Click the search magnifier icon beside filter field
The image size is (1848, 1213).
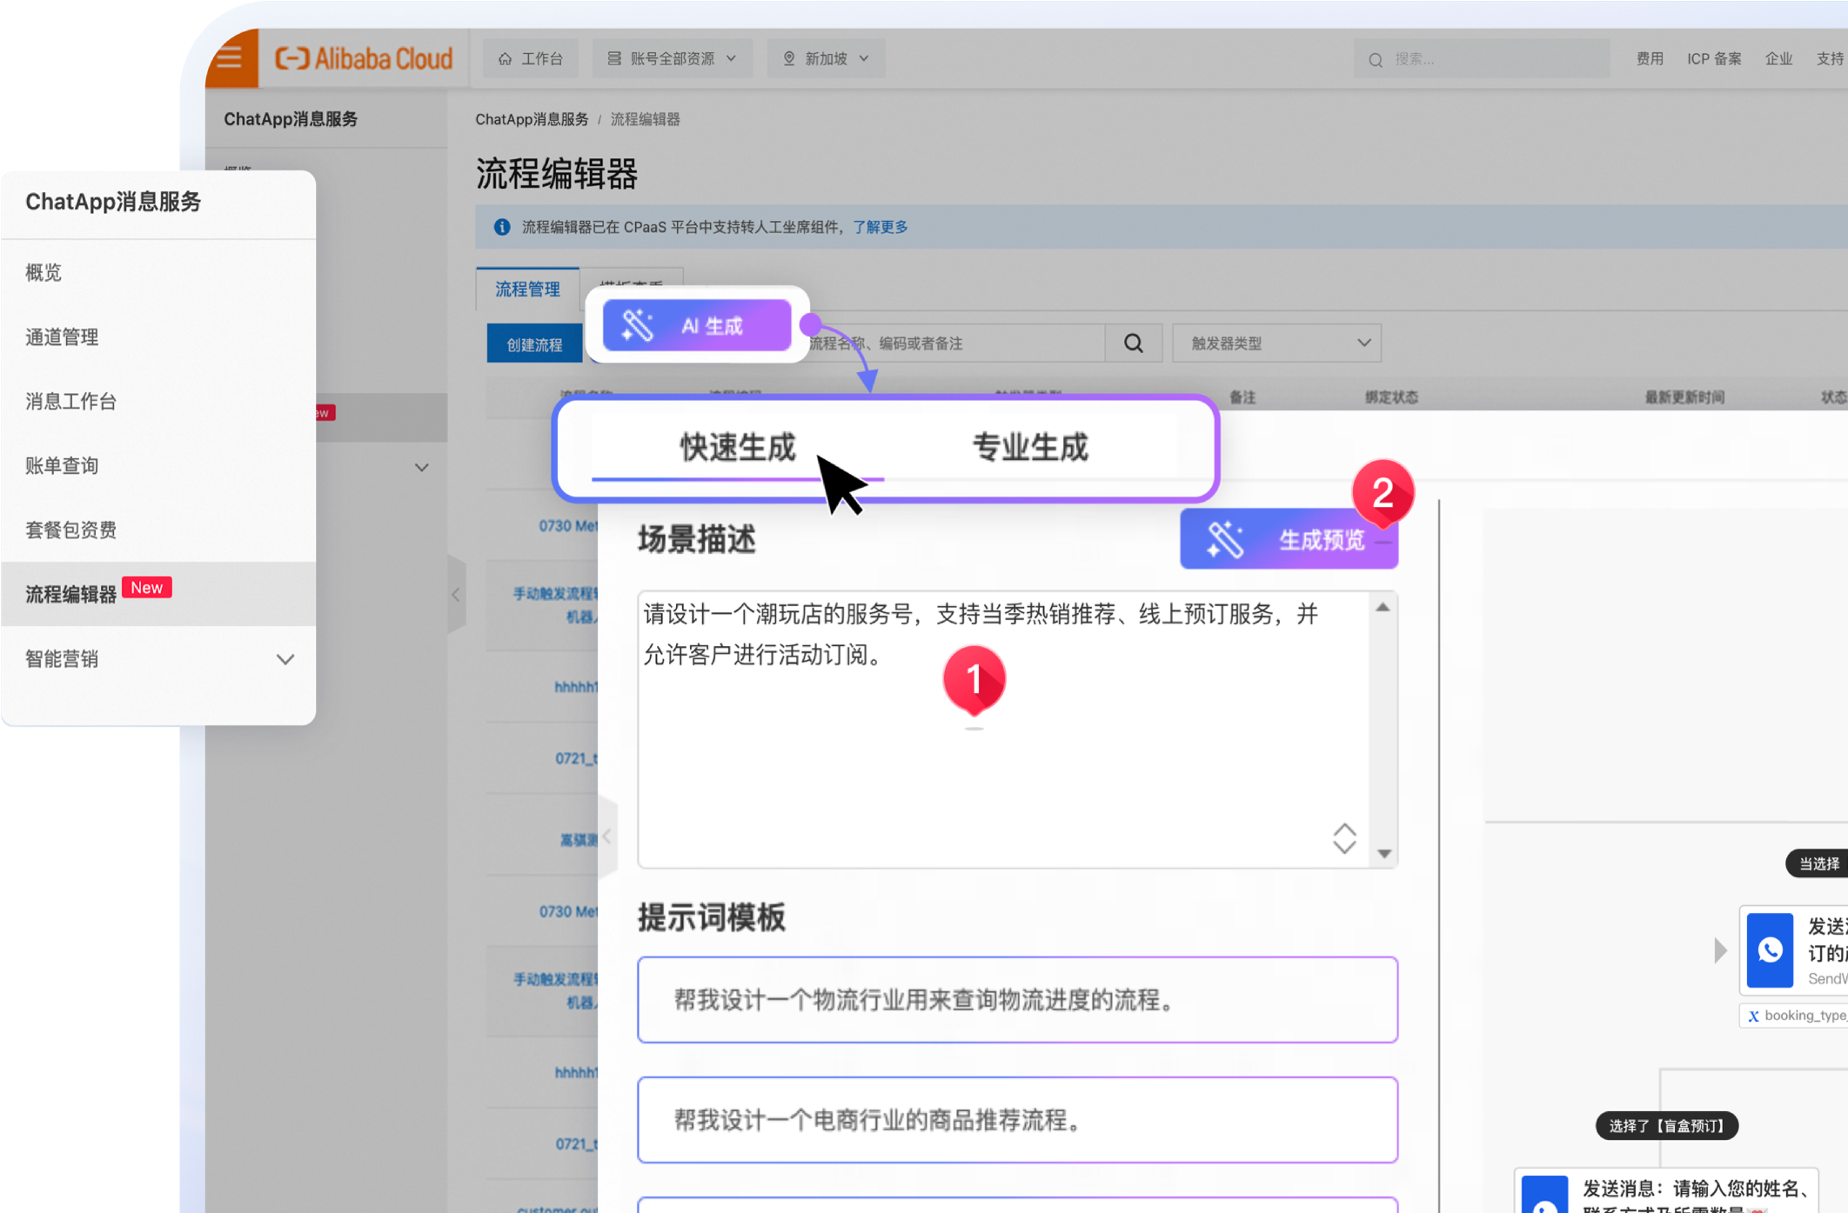click(1133, 343)
